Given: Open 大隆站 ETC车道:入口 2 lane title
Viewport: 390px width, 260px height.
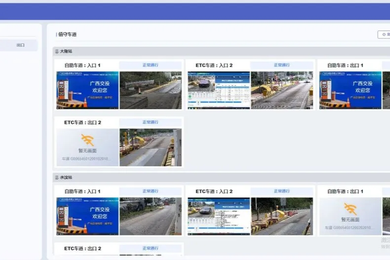Looking at the screenshot, I should (214, 66).
